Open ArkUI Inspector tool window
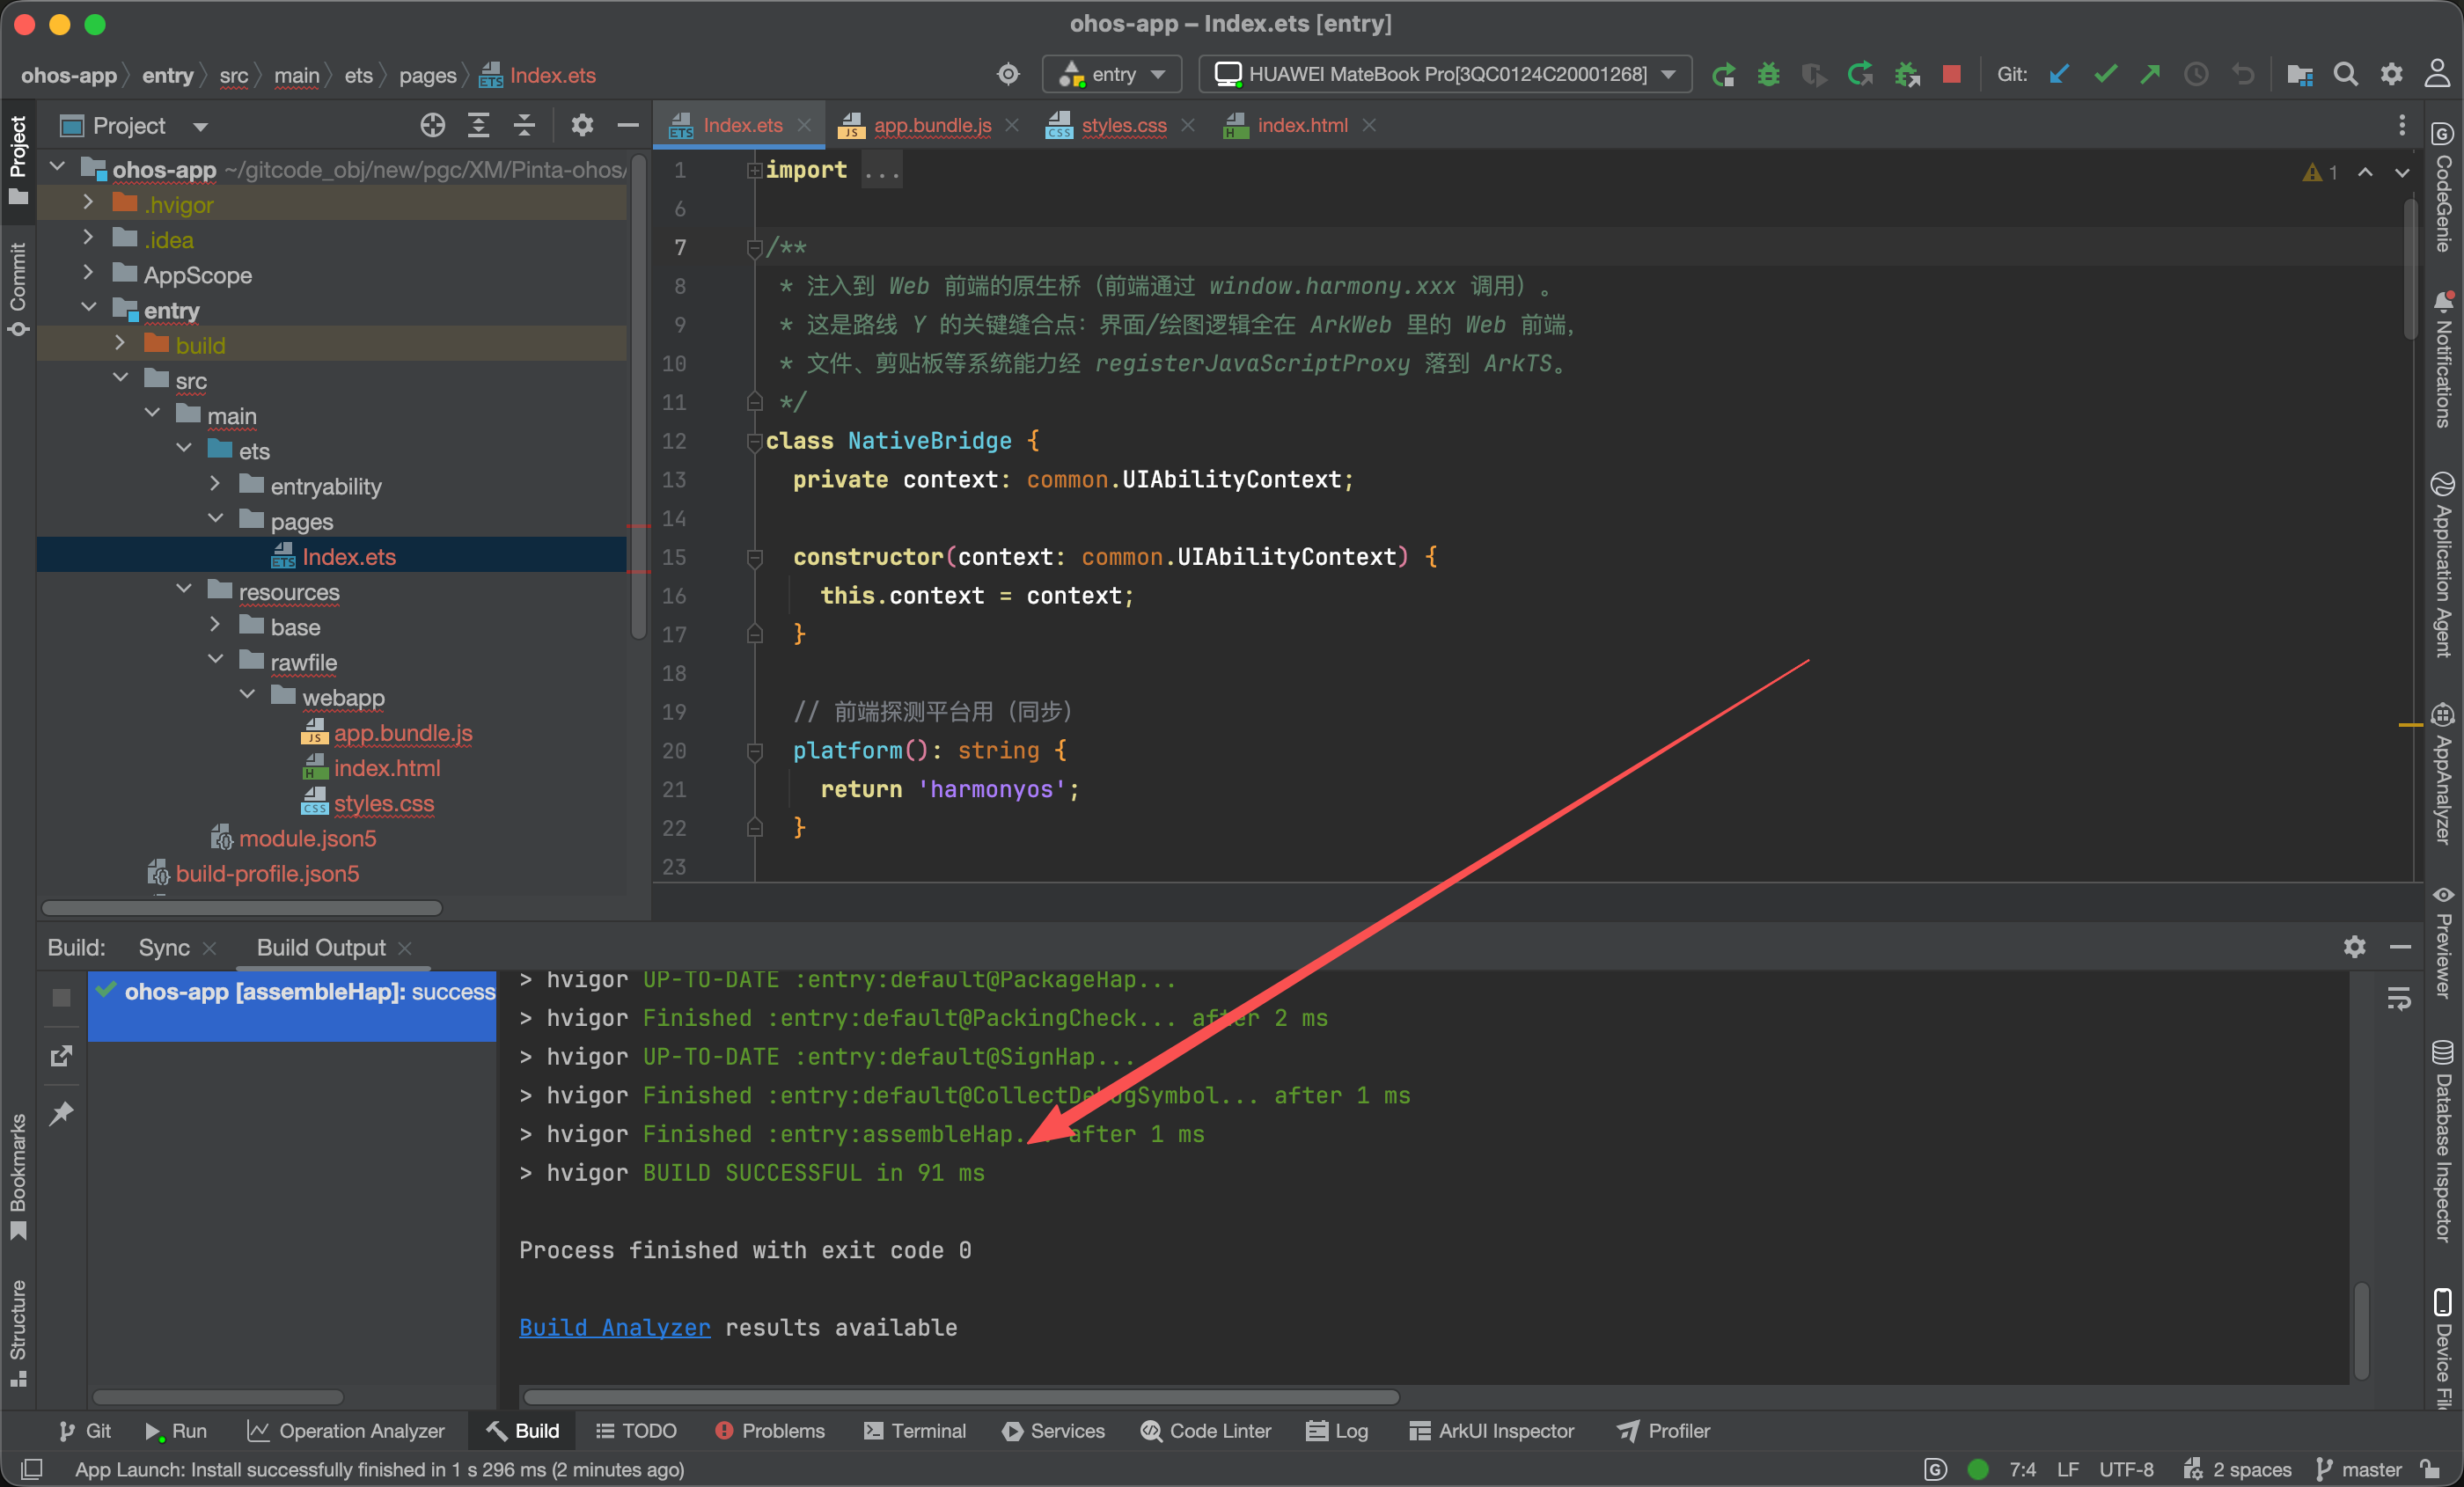The image size is (2464, 1487). point(1491,1431)
